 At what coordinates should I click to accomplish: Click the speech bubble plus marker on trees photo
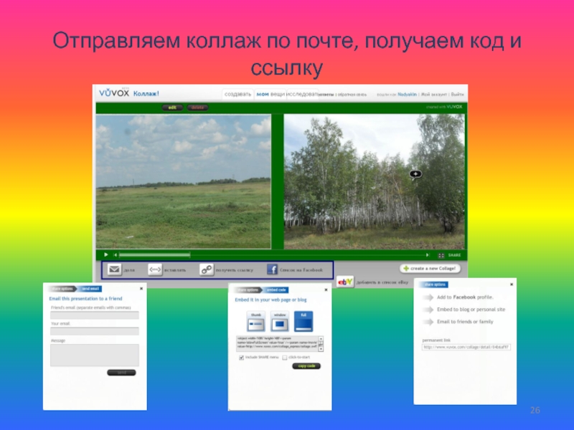click(x=415, y=174)
